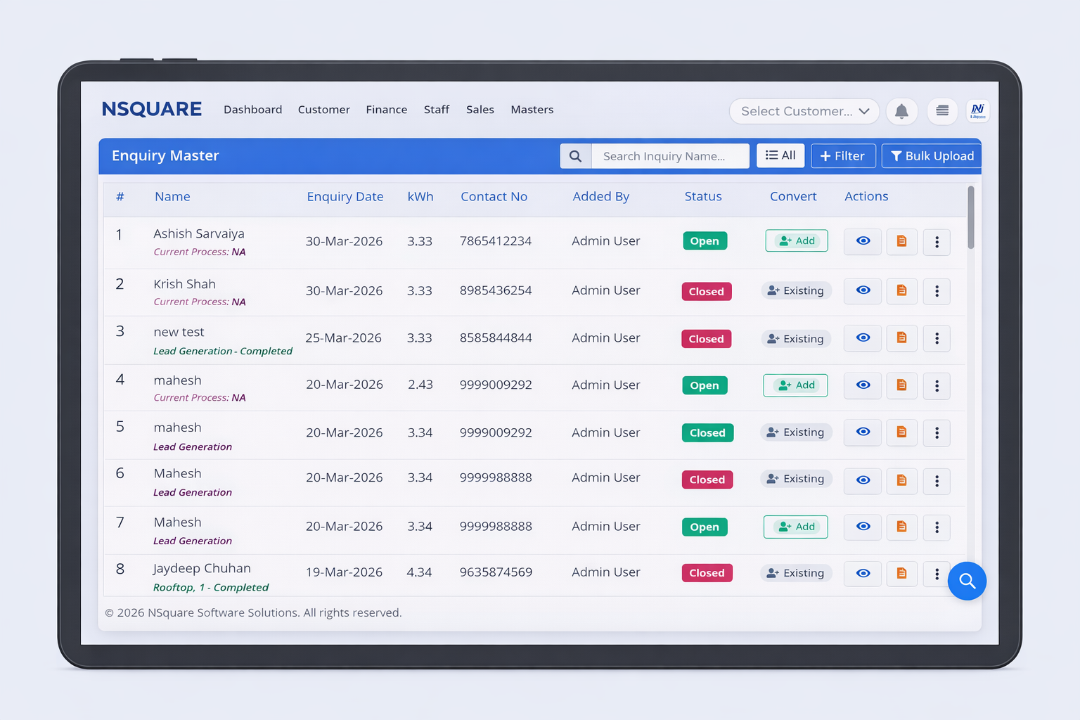
Task: View details of new test enquiry via eye icon
Action: [x=863, y=337]
